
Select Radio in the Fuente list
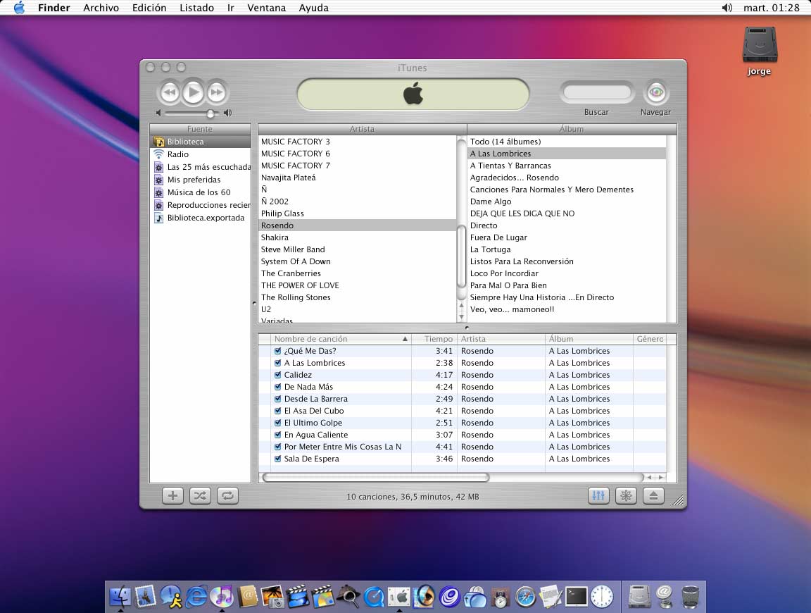tap(177, 154)
